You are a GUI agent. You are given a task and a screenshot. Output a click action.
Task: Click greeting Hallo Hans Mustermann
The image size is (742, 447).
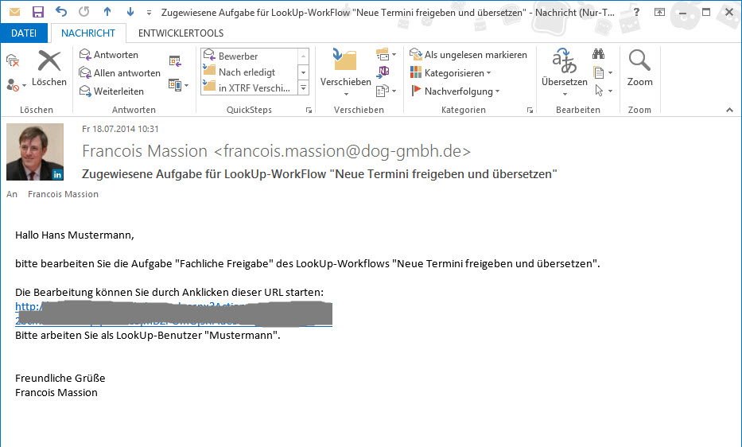coord(74,235)
